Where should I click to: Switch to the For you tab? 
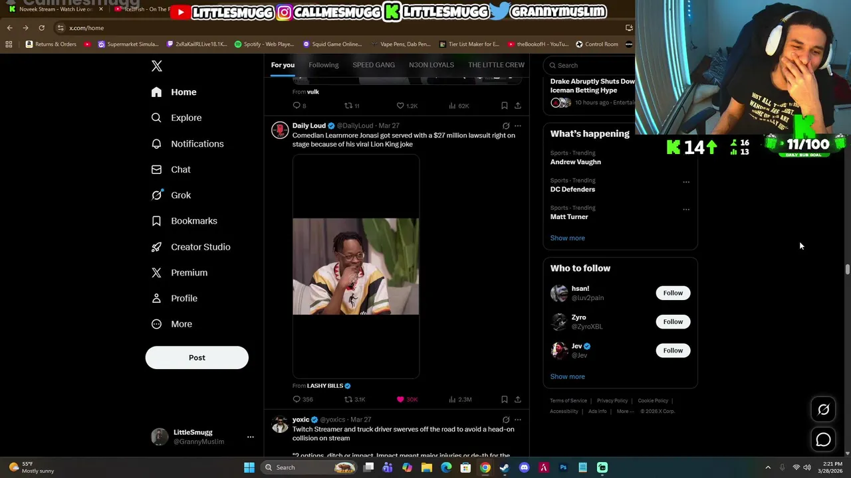tap(283, 65)
